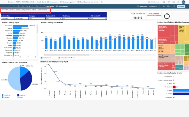189x117 pixels.
Task: Pause automatic updates icon
Action: tap(23, 6)
